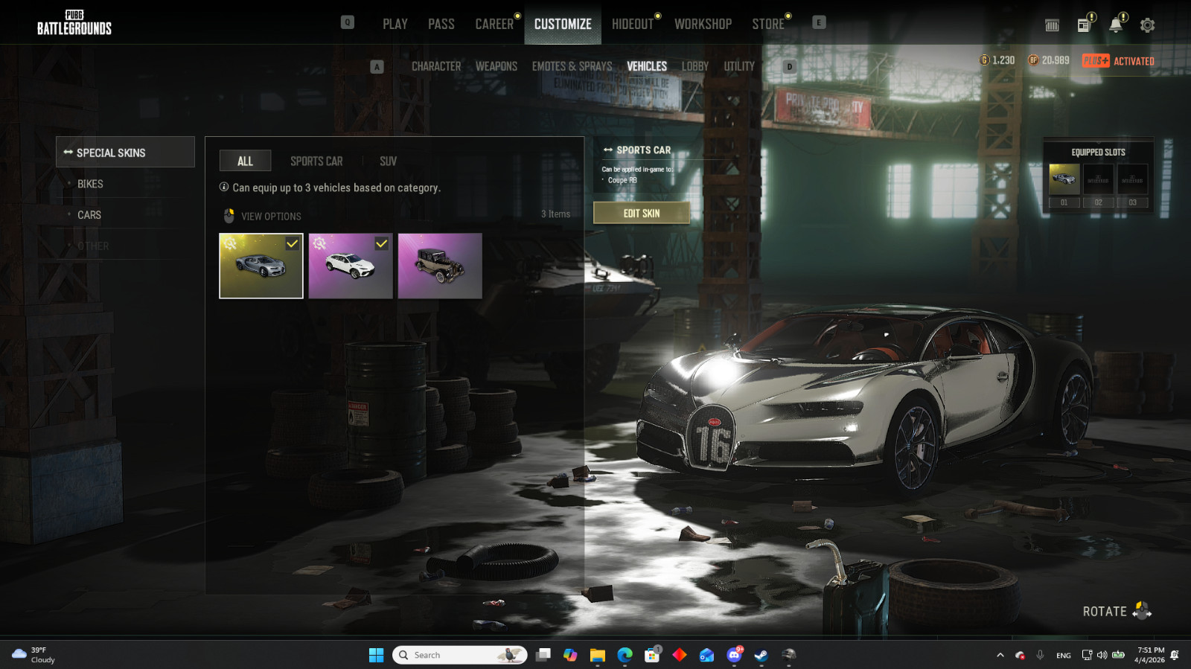Select empty equipped slot 03
Screen dimensions: 1191x669
pos(1132,179)
